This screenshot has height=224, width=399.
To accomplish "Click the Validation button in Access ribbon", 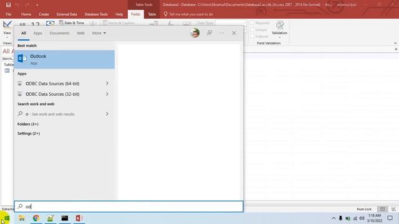I will pos(279,29).
